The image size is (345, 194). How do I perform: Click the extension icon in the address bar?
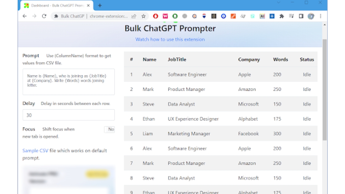click(x=56, y=16)
